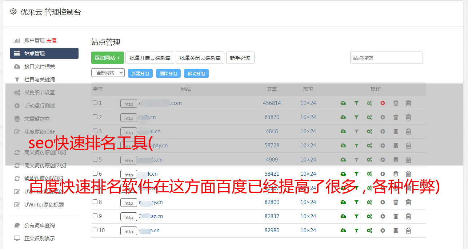
Task: Open the filter icon for row 2
Action: pos(356,117)
